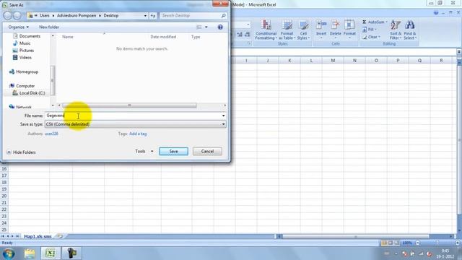Click the Back navigation arrow
The image size is (462, 260).
click(x=8, y=15)
